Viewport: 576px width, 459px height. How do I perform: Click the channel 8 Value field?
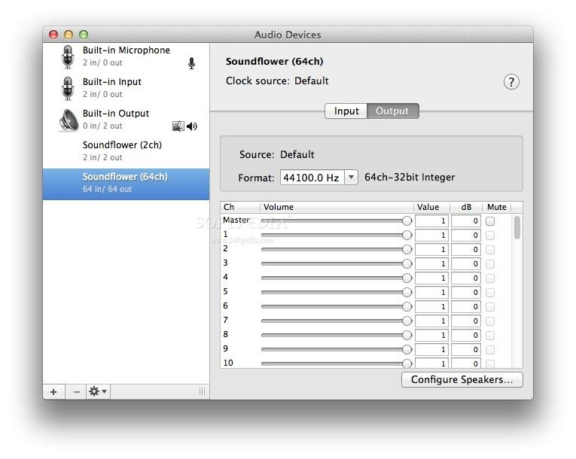click(431, 336)
